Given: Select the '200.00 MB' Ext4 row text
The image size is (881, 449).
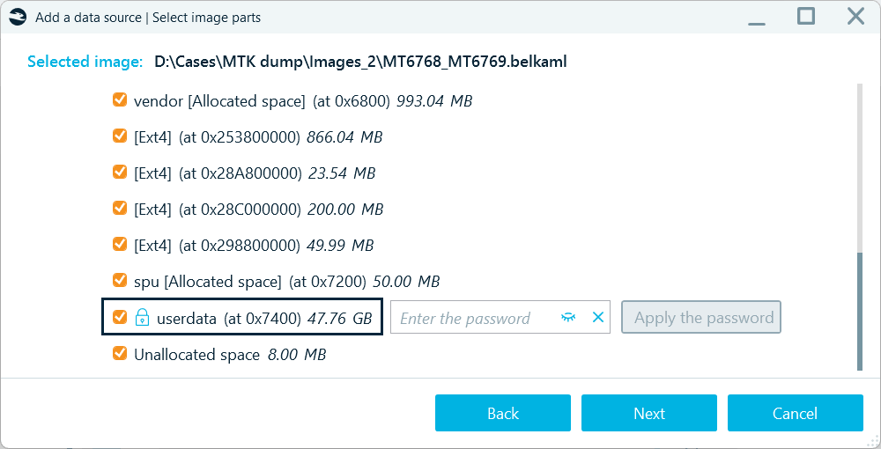Looking at the screenshot, I should click(258, 210).
